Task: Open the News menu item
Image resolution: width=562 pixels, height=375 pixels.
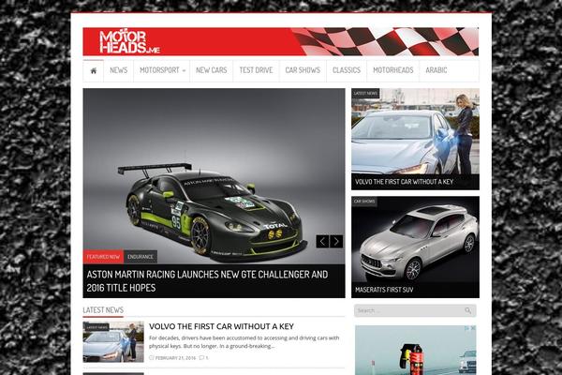Action: pos(119,70)
